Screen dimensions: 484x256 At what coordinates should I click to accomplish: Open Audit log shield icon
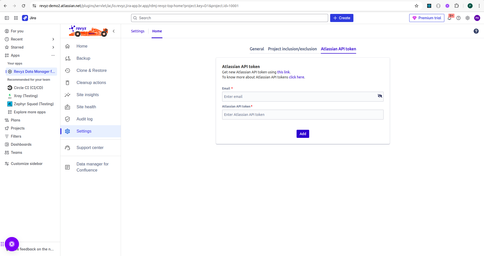tap(67, 119)
